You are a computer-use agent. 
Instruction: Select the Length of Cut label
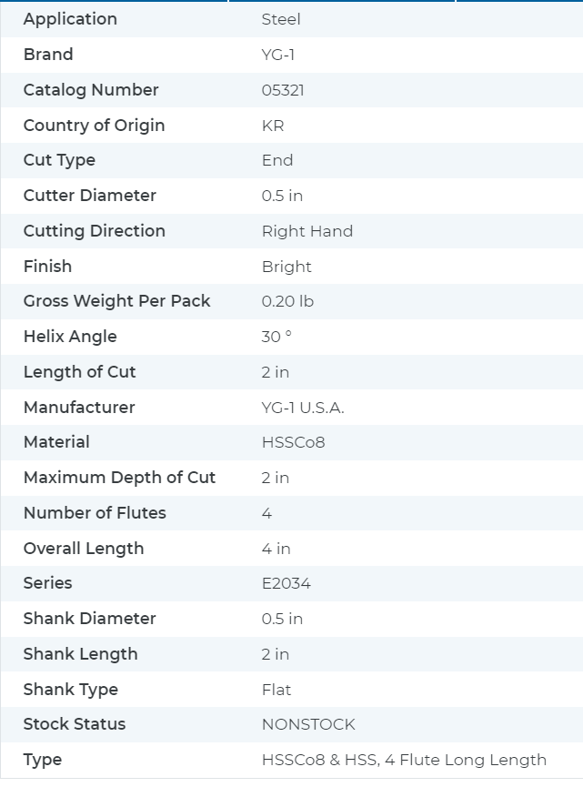coord(80,372)
